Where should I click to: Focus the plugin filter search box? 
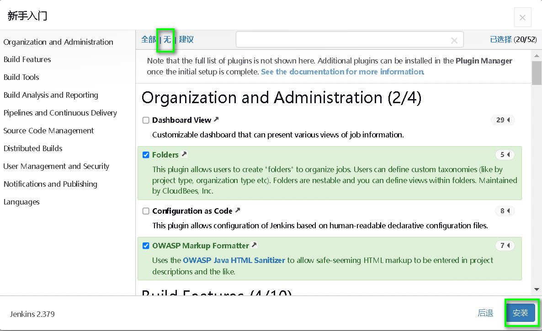(343, 40)
